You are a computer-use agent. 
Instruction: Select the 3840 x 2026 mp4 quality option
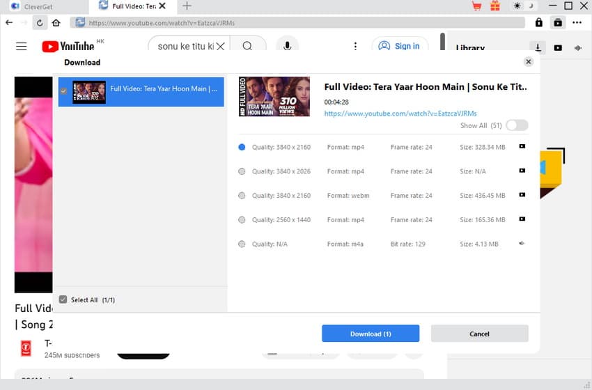(242, 171)
